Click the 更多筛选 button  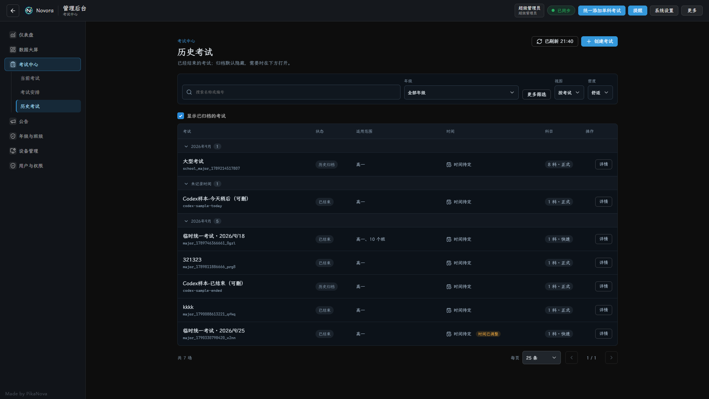(x=536, y=94)
